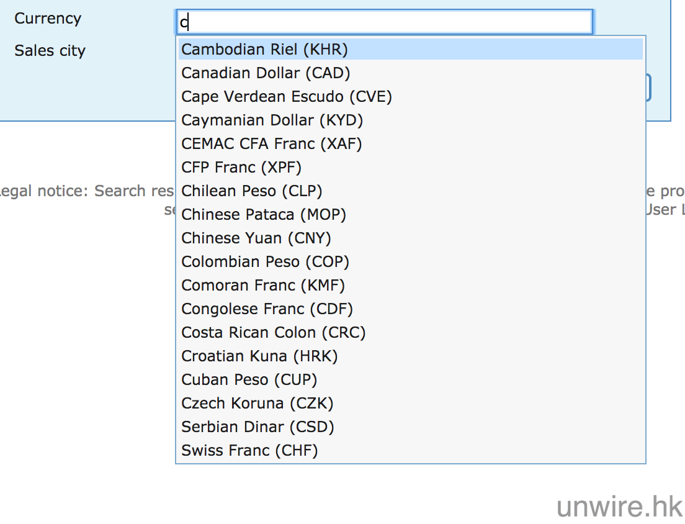
Task: Select Cuban Peso (CUP)
Action: [249, 380]
